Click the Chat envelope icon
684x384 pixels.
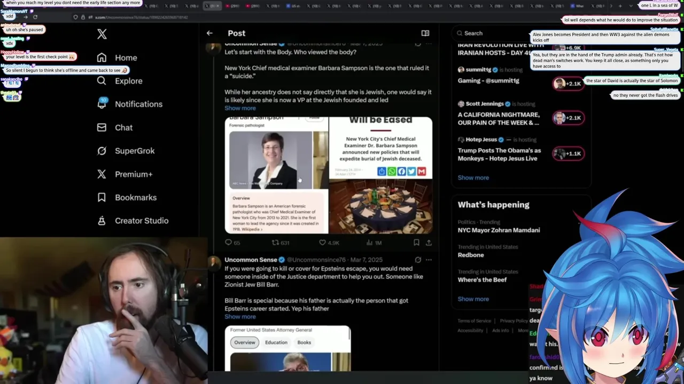point(102,127)
